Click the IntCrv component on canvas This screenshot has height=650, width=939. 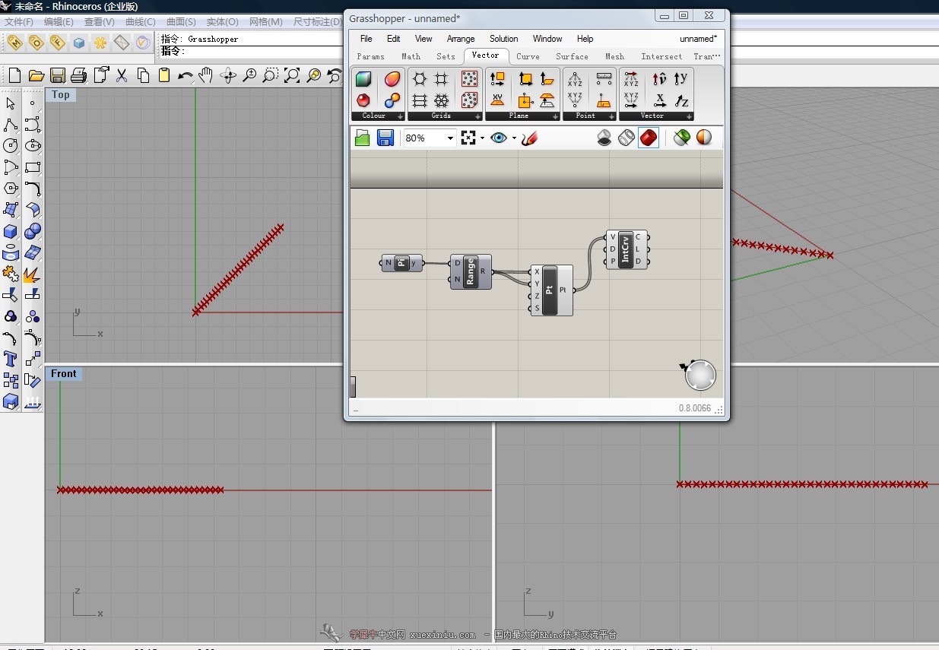(627, 249)
